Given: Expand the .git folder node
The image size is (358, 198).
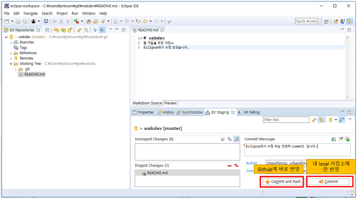Looking at the screenshot, I should coord(16,69).
